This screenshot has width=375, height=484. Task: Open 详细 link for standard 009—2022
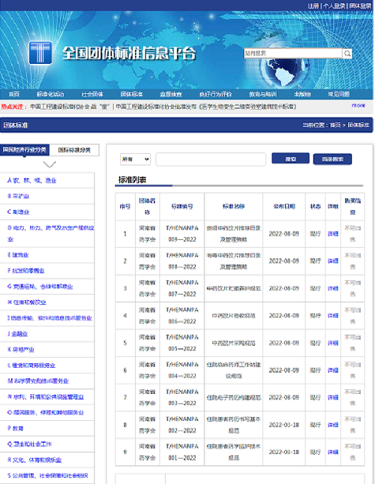pyautogui.click(x=333, y=233)
